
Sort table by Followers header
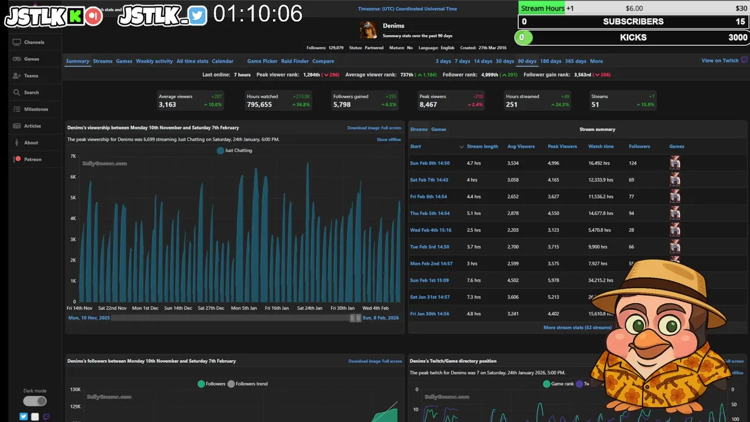coord(639,147)
